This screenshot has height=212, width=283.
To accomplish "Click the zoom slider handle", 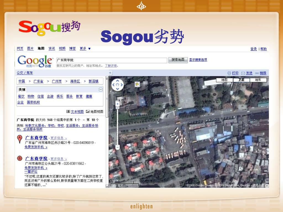I will click(x=117, y=108).
